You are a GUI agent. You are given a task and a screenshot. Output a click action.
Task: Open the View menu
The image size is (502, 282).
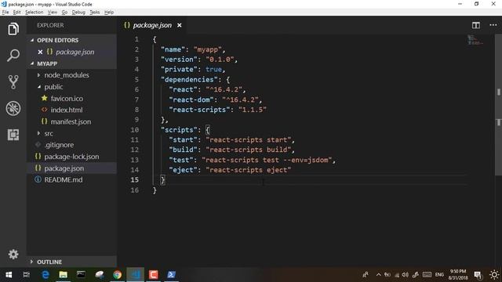(53, 13)
